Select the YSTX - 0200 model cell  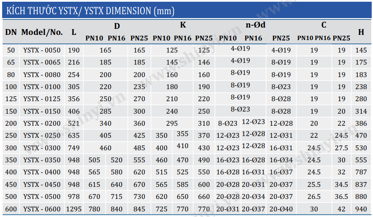pyautogui.click(x=42, y=124)
